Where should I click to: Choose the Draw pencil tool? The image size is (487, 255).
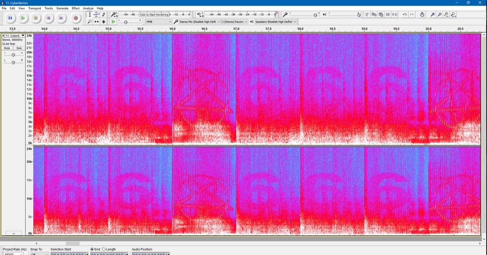104,15
